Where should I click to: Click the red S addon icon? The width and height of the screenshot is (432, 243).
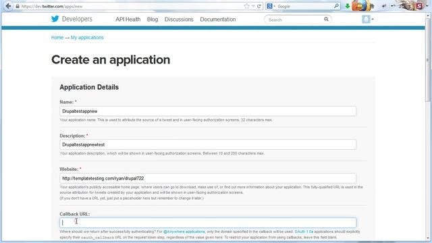pyautogui.click(x=419, y=6)
